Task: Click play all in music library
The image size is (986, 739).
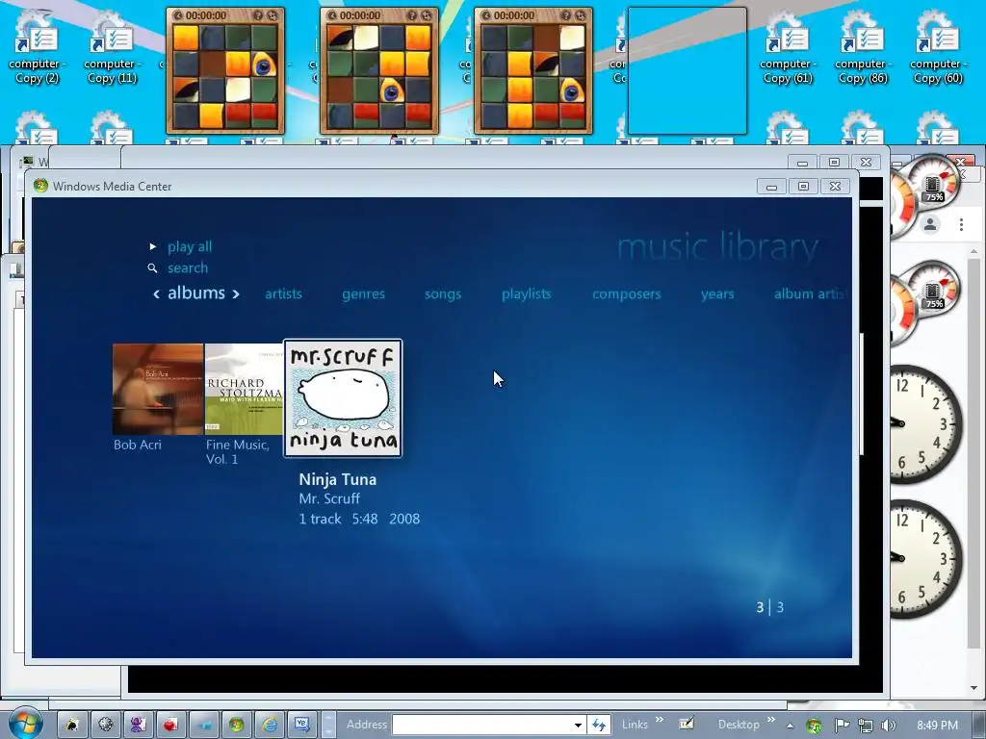Action: click(x=190, y=247)
